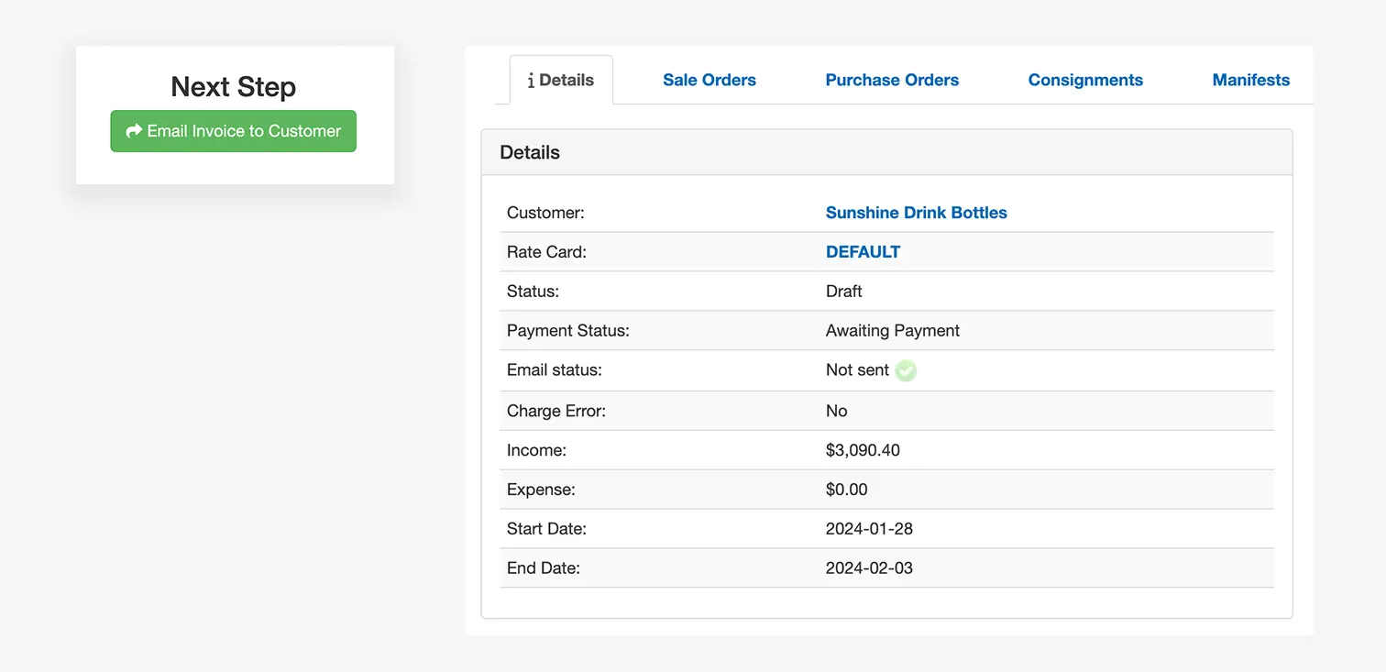Click the forward-arrow icon on the green button
The height and width of the screenshot is (672, 1386).
click(x=134, y=131)
